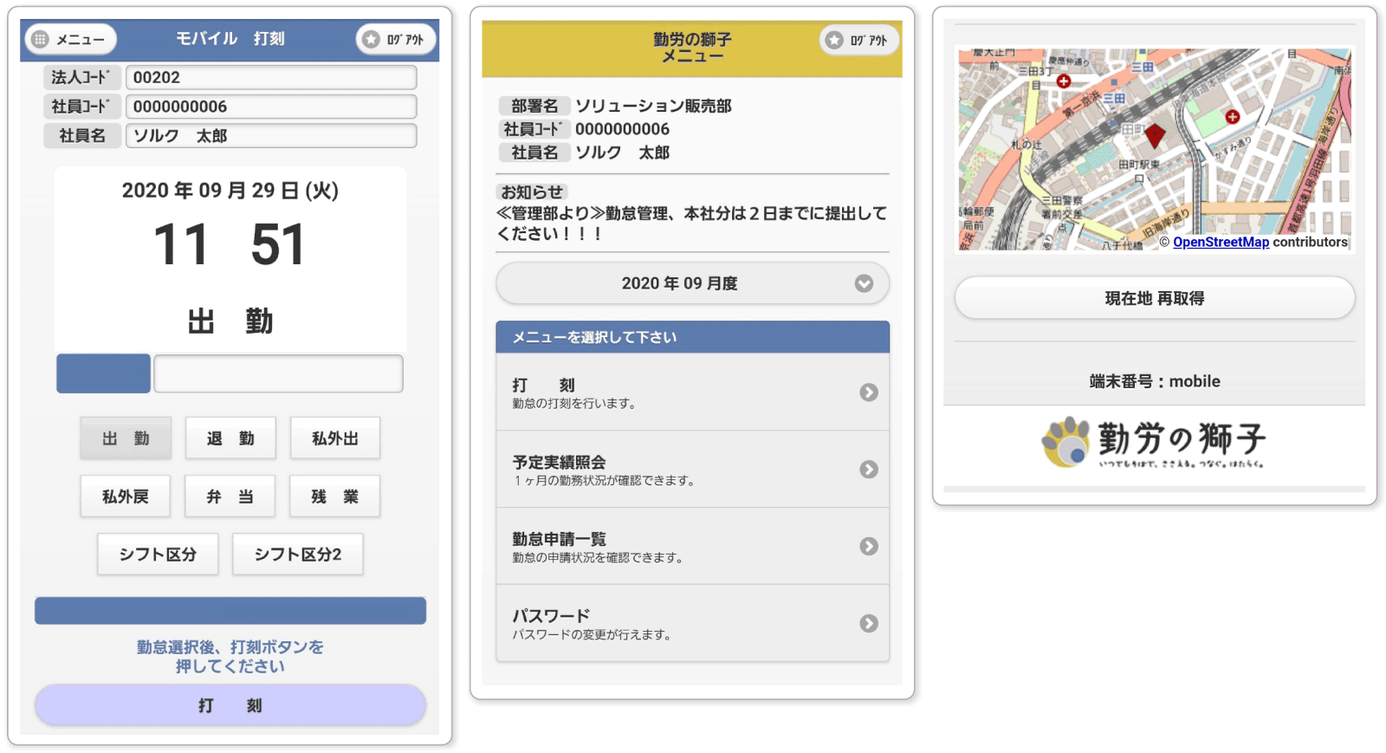Image resolution: width=1386 pixels, height=753 pixels.
Task: Click the メニューを選択して下さい header
Action: (x=692, y=337)
